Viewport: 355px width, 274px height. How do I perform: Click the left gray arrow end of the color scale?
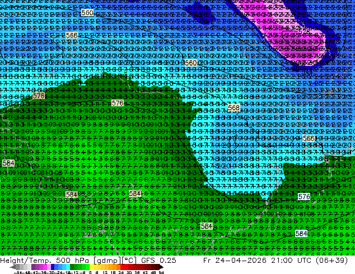click(12, 267)
